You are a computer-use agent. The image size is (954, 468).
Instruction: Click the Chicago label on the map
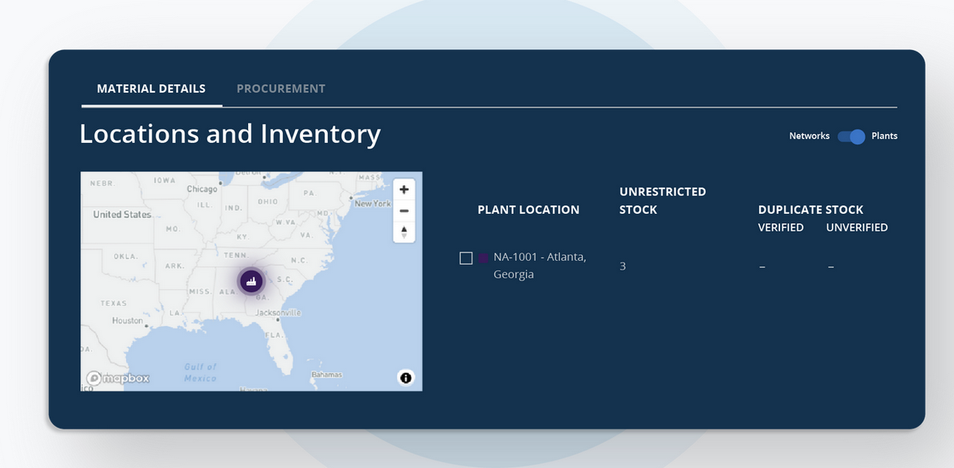point(202,189)
